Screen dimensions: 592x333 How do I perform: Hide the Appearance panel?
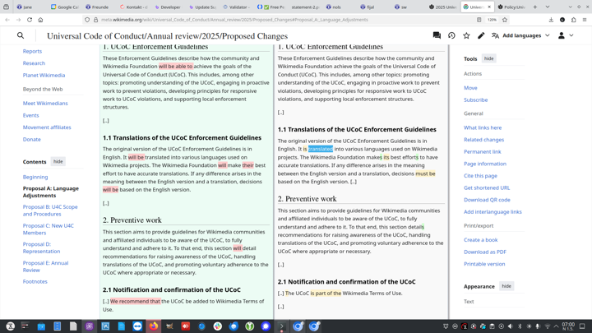tap(506, 286)
